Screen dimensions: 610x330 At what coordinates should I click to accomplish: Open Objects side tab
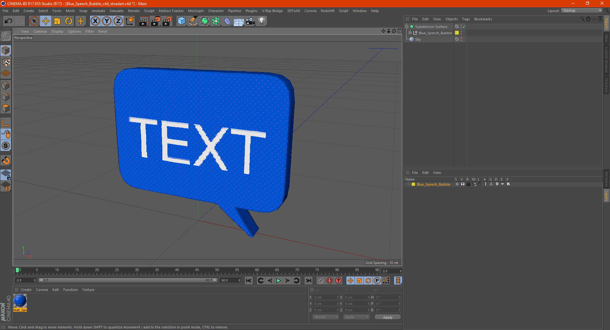click(x=607, y=23)
